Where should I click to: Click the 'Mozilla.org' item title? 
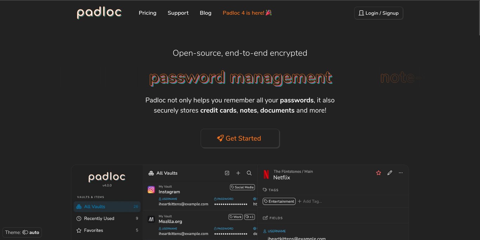[x=170, y=221]
